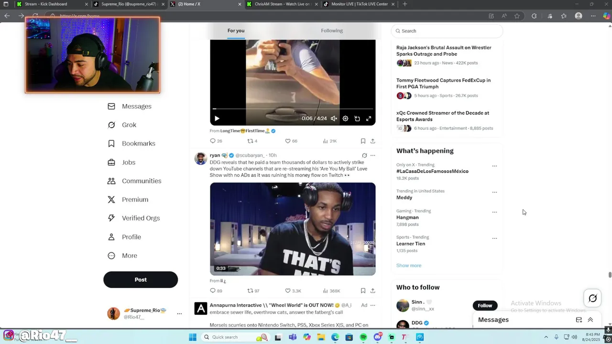Switch to Supreme_Rio TikTok browser tab
Image resolution: width=612 pixels, height=344 pixels.
pos(129,4)
